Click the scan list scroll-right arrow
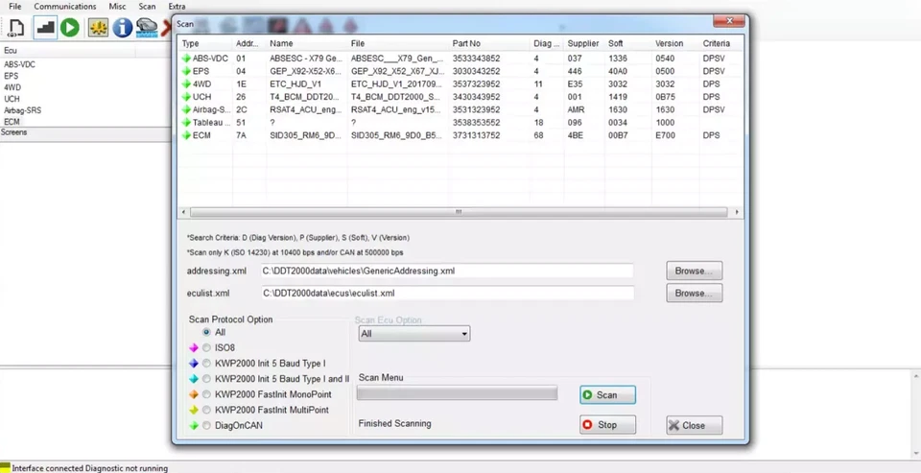 [737, 212]
